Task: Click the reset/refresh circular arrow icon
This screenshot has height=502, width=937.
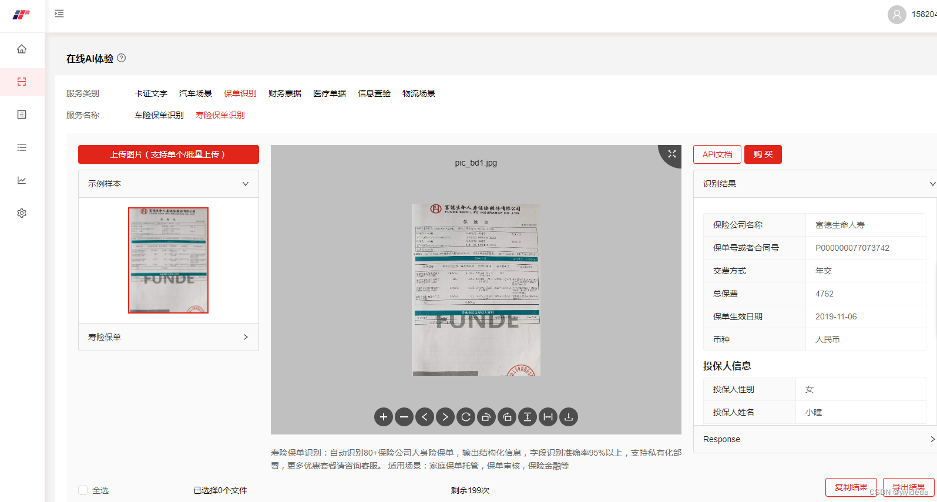Action: coord(466,417)
